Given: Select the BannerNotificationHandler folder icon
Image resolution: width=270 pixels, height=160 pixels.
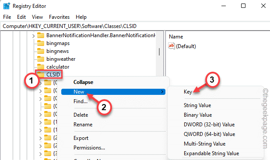Looking at the screenshot, I should [41, 35].
